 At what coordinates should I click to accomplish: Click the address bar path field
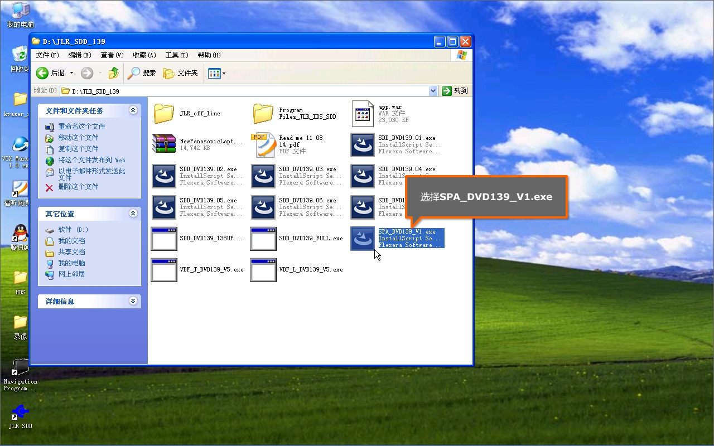(249, 91)
